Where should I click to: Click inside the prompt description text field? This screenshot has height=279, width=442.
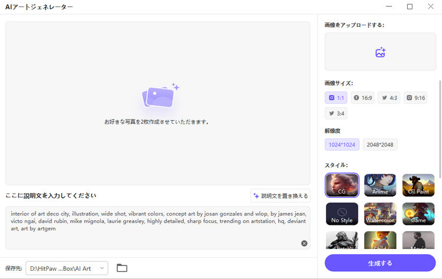point(158,228)
